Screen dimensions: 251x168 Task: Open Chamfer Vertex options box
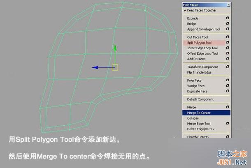(228, 137)
